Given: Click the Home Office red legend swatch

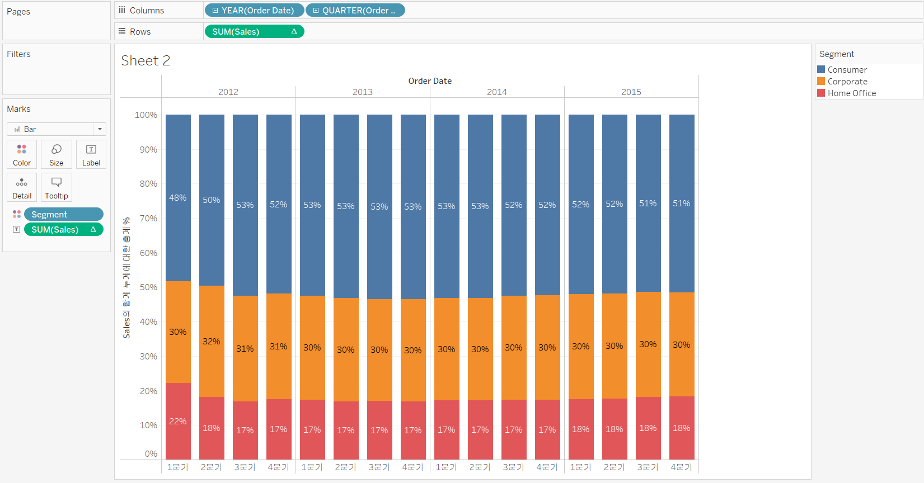Looking at the screenshot, I should click(821, 93).
